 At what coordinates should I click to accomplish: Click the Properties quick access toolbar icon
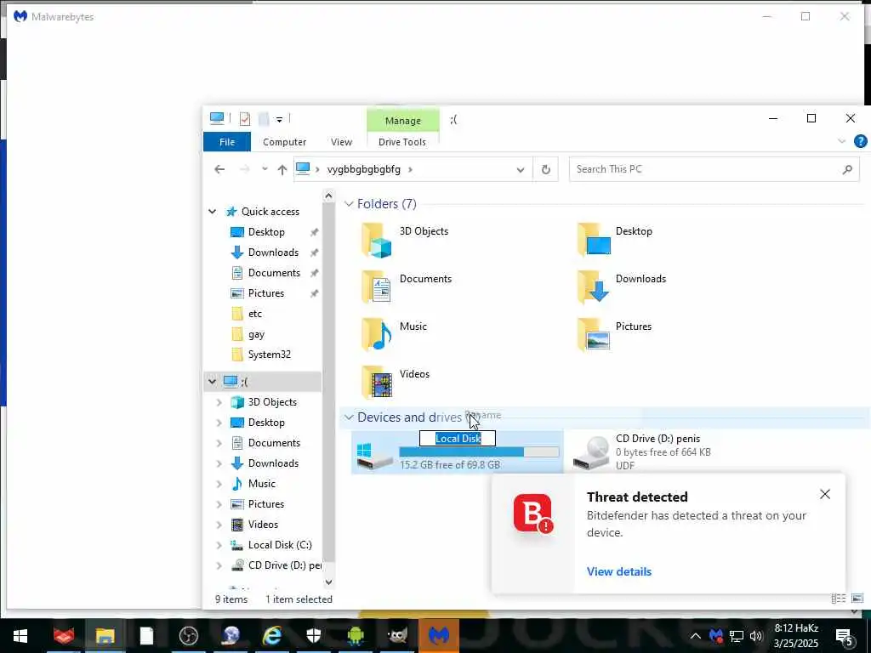pos(245,119)
